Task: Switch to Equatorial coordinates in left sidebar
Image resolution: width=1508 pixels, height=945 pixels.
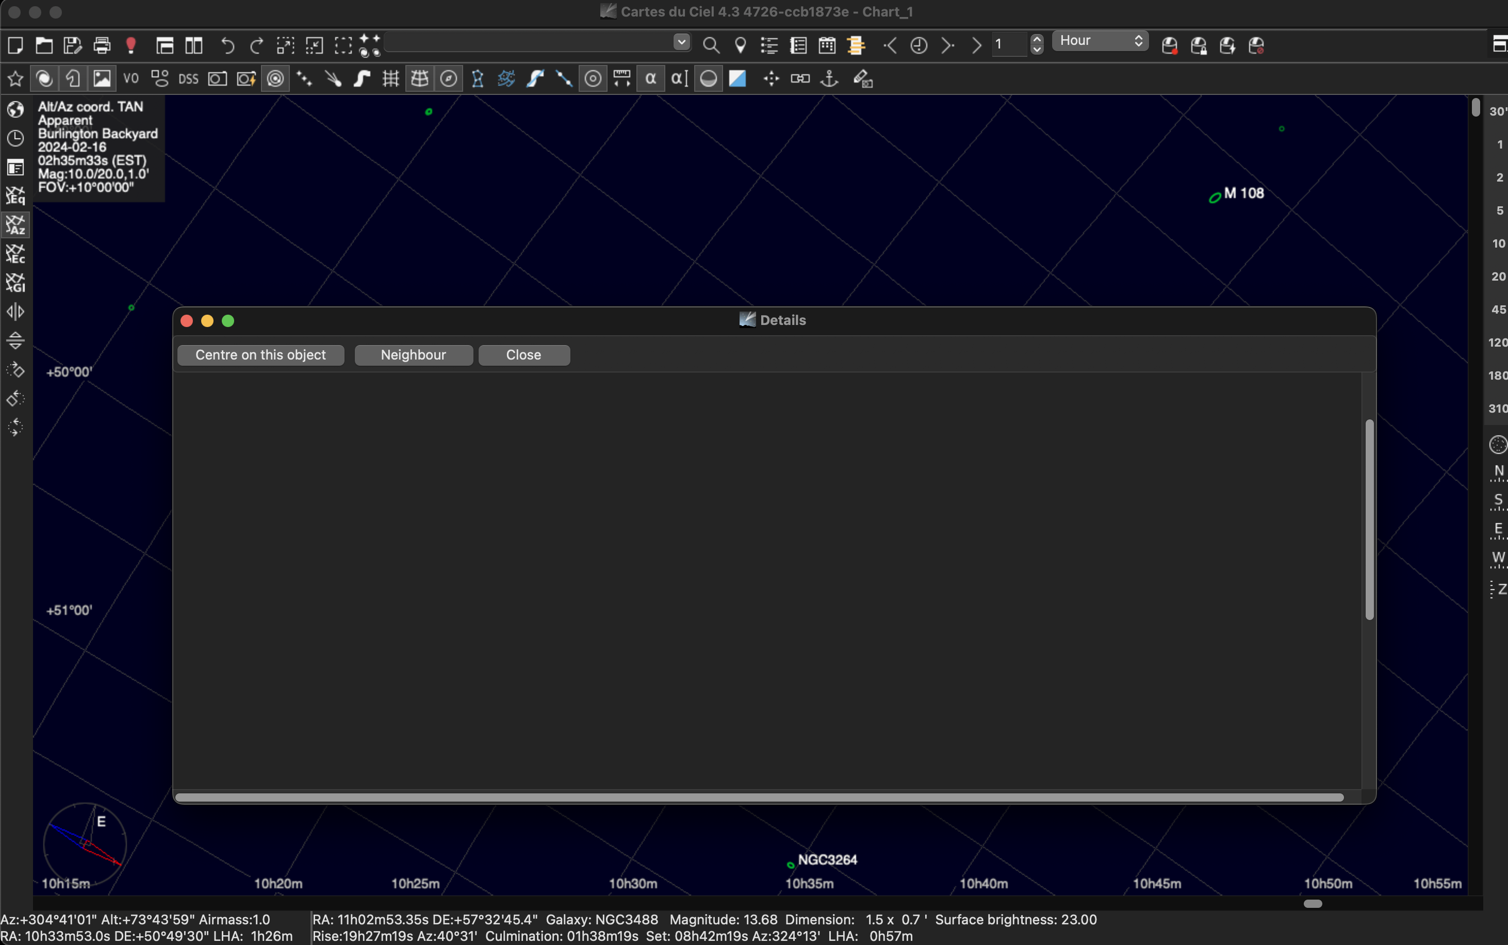Action: (15, 196)
